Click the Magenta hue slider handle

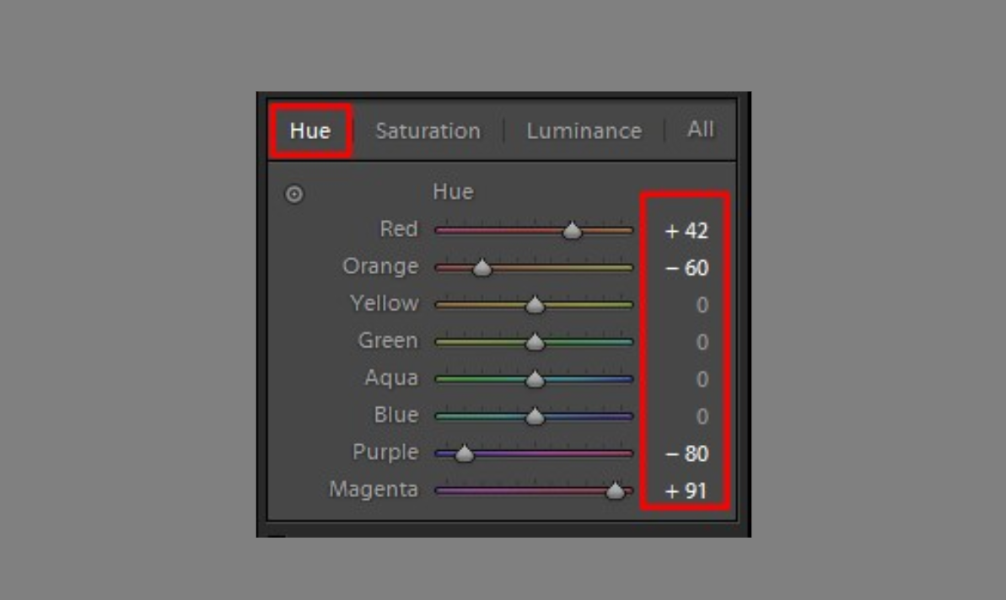(x=616, y=490)
